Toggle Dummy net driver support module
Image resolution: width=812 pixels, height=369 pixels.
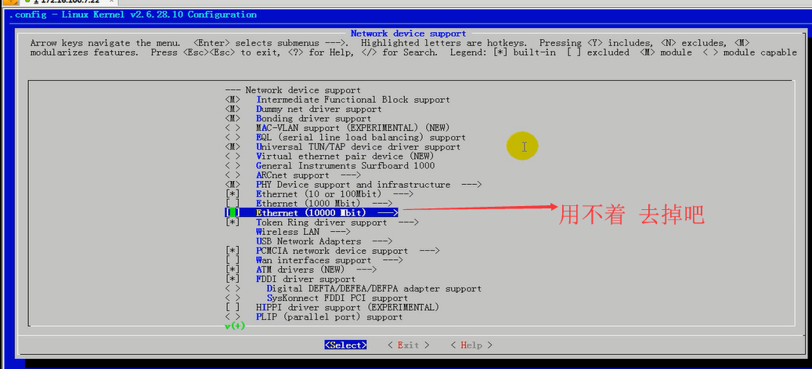tap(233, 110)
